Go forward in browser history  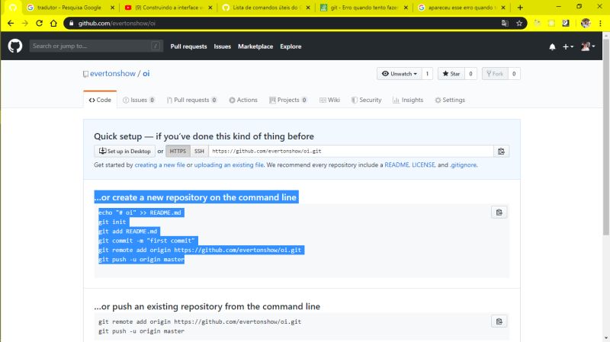click(x=25, y=24)
